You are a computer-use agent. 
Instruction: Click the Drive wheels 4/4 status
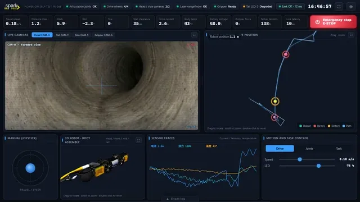[x=116, y=7]
